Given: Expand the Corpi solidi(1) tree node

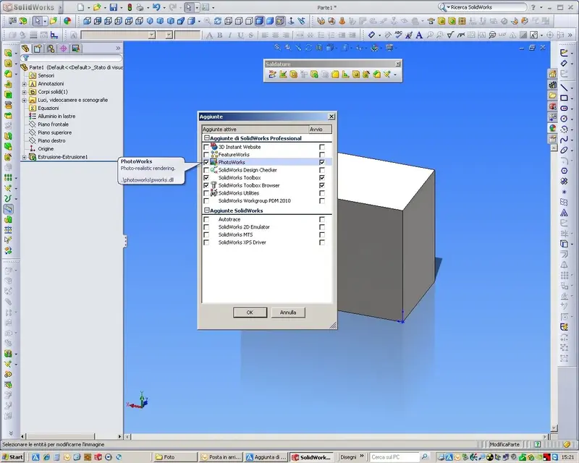Looking at the screenshot, I should (x=25, y=92).
